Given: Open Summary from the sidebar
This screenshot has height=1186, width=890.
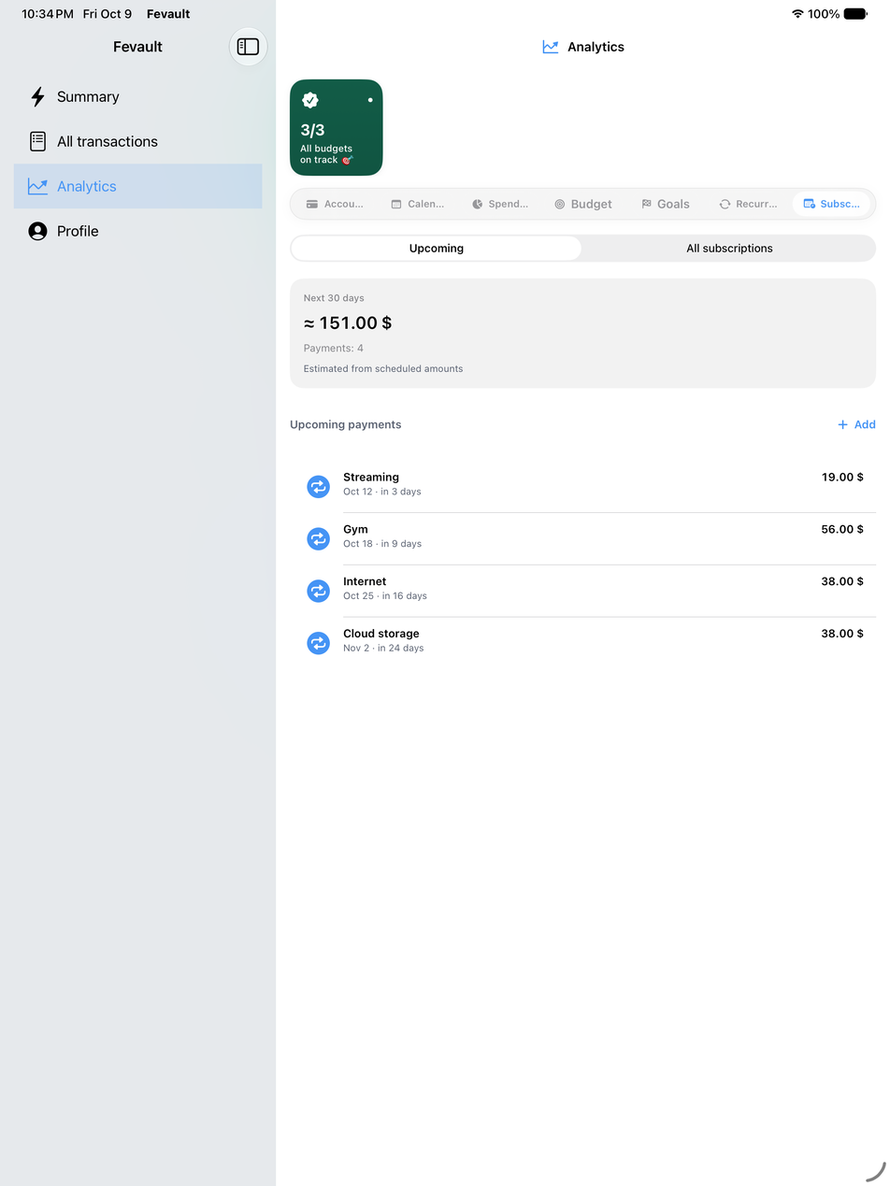Looking at the screenshot, I should click(x=137, y=97).
